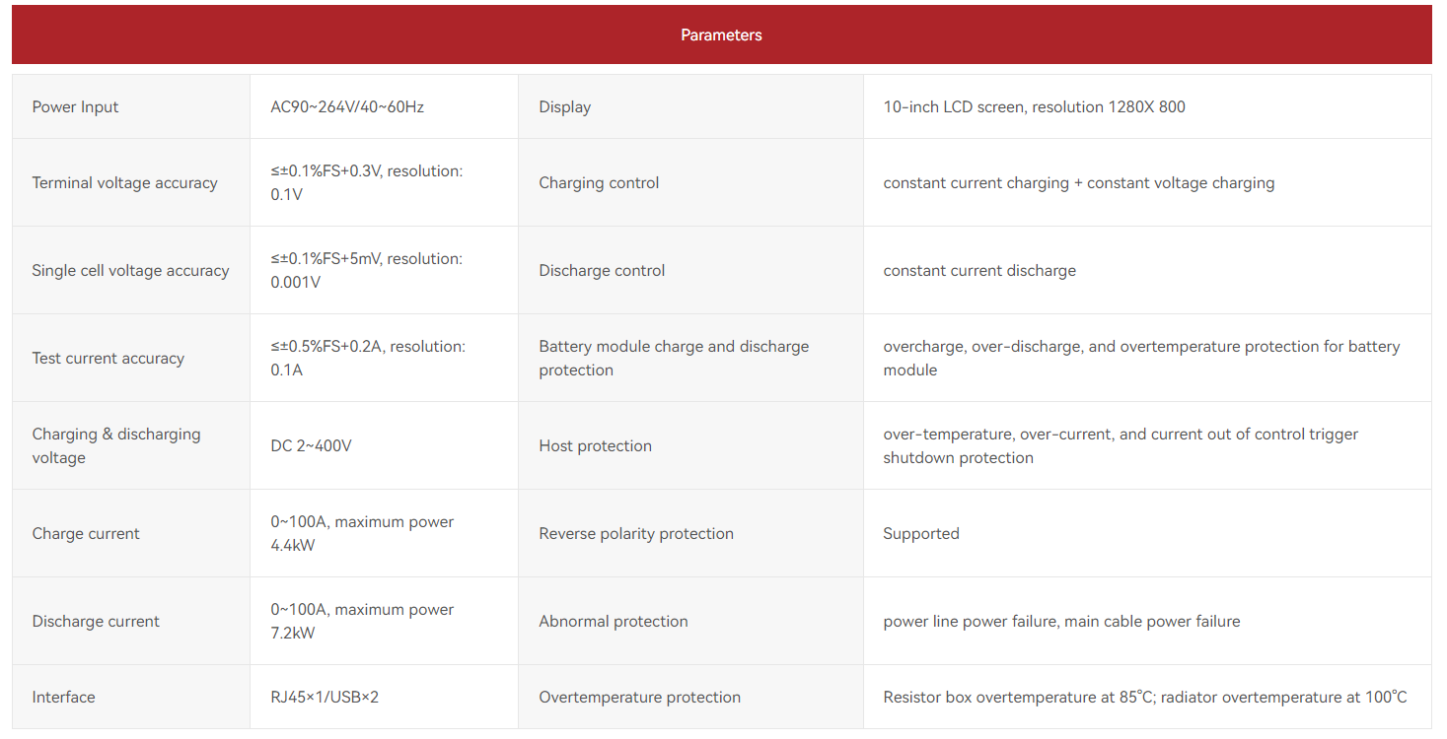This screenshot has height=739, width=1447.
Task: Click the AC90~264V/40~60Hz value
Action: (347, 106)
